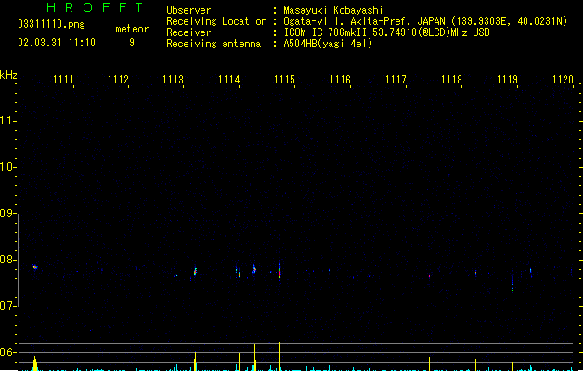The height and width of the screenshot is (371, 584).
Task: Select the file name 03311110.png
Action: click(51, 24)
